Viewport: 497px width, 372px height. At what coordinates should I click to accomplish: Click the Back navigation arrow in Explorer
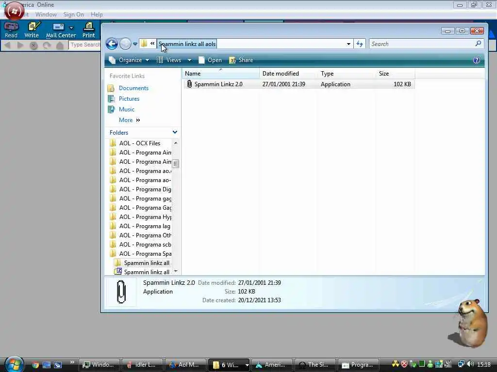coord(112,44)
